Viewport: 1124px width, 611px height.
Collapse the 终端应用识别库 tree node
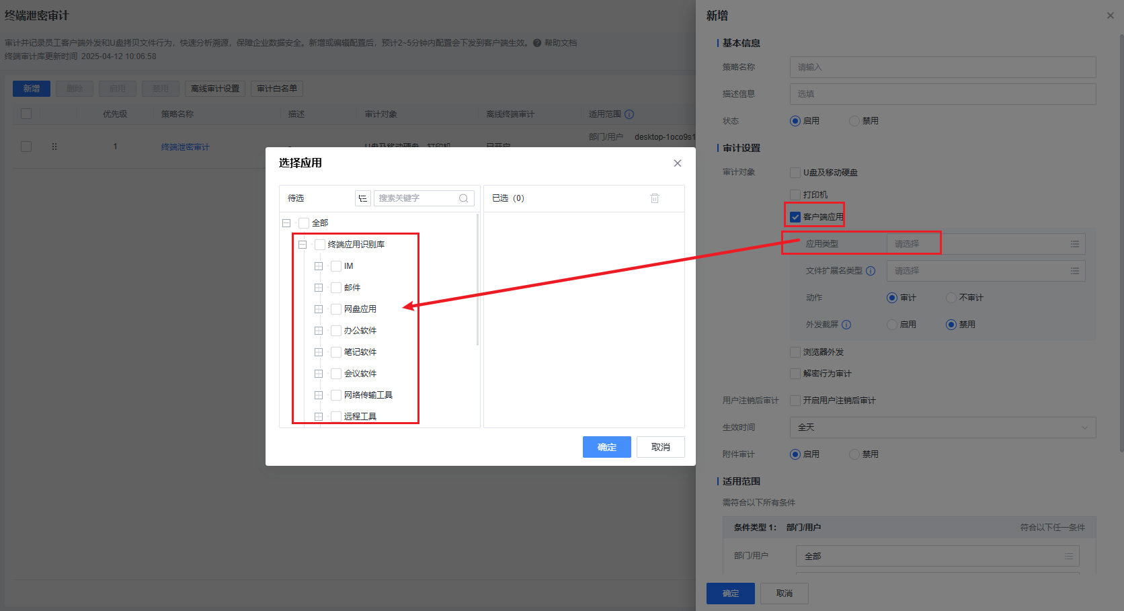pos(303,245)
